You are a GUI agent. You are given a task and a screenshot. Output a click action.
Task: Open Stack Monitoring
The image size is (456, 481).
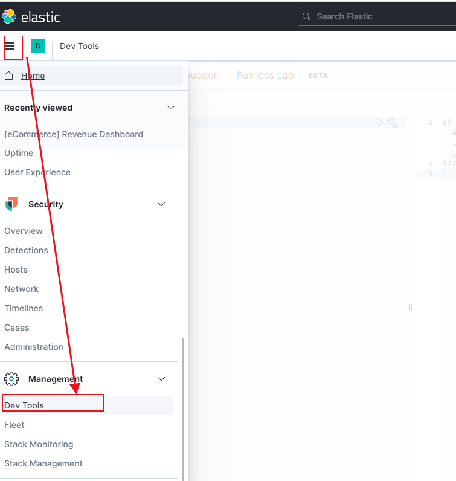[x=39, y=444]
